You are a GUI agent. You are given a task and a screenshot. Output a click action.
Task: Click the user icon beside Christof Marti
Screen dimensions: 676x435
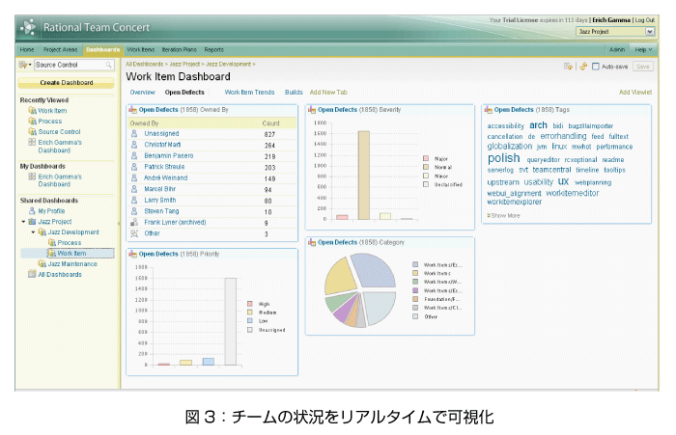click(134, 145)
